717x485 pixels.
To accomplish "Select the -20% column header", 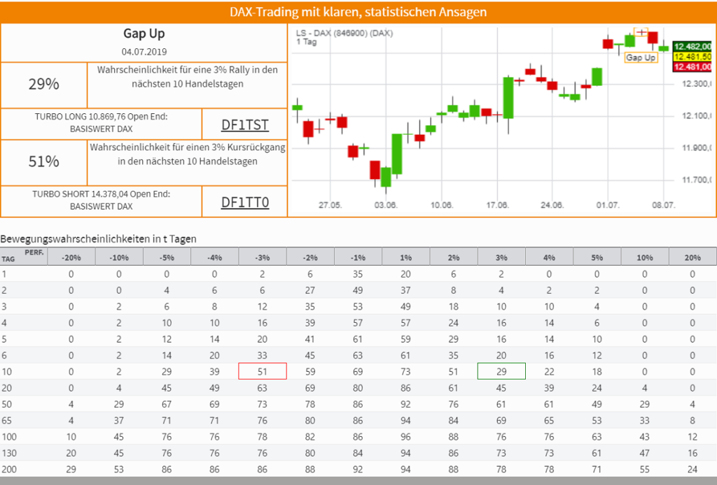I will coord(71,257).
